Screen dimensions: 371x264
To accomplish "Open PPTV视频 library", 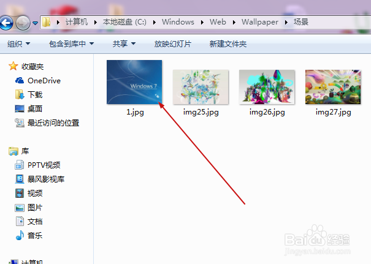I will pos(44,165).
